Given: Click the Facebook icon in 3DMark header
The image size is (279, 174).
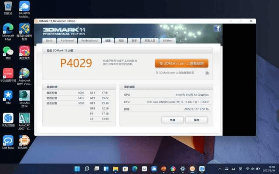Looking at the screenshot, I should pos(217,29).
